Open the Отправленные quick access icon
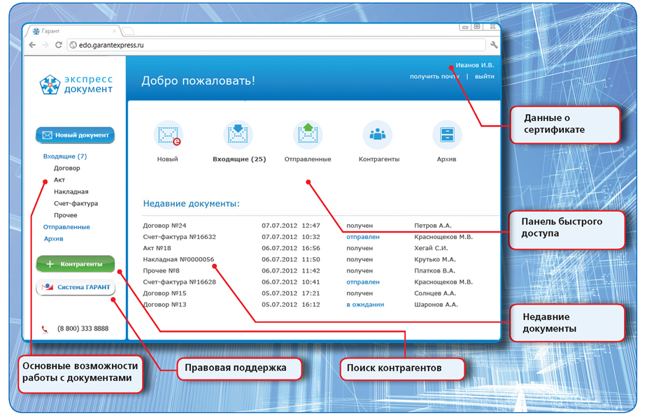Viewport: 647px width, 415px height. (308, 136)
